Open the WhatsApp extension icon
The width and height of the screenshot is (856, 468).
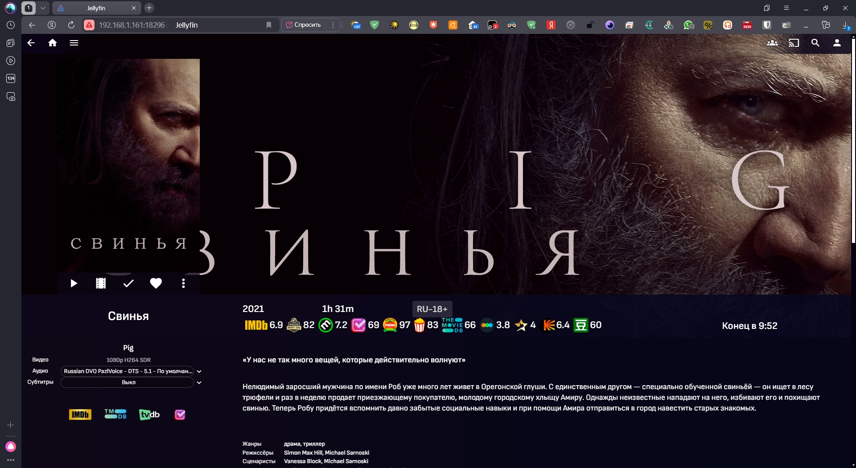[x=688, y=25]
